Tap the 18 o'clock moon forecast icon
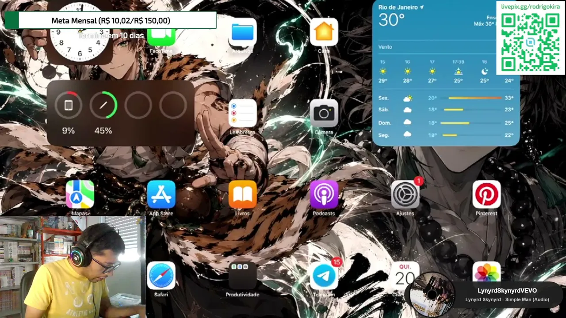 (x=484, y=71)
